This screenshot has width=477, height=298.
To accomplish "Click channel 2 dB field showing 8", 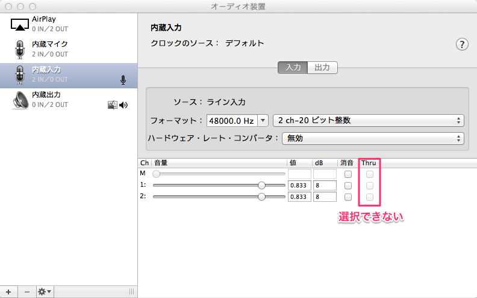I will coord(325,196).
